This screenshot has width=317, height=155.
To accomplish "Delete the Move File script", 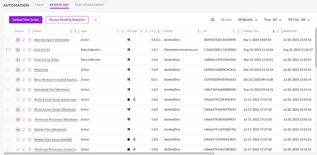I will click(x=29, y=70).
